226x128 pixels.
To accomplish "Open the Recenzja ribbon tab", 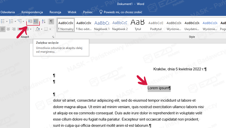I will pos(55,12).
